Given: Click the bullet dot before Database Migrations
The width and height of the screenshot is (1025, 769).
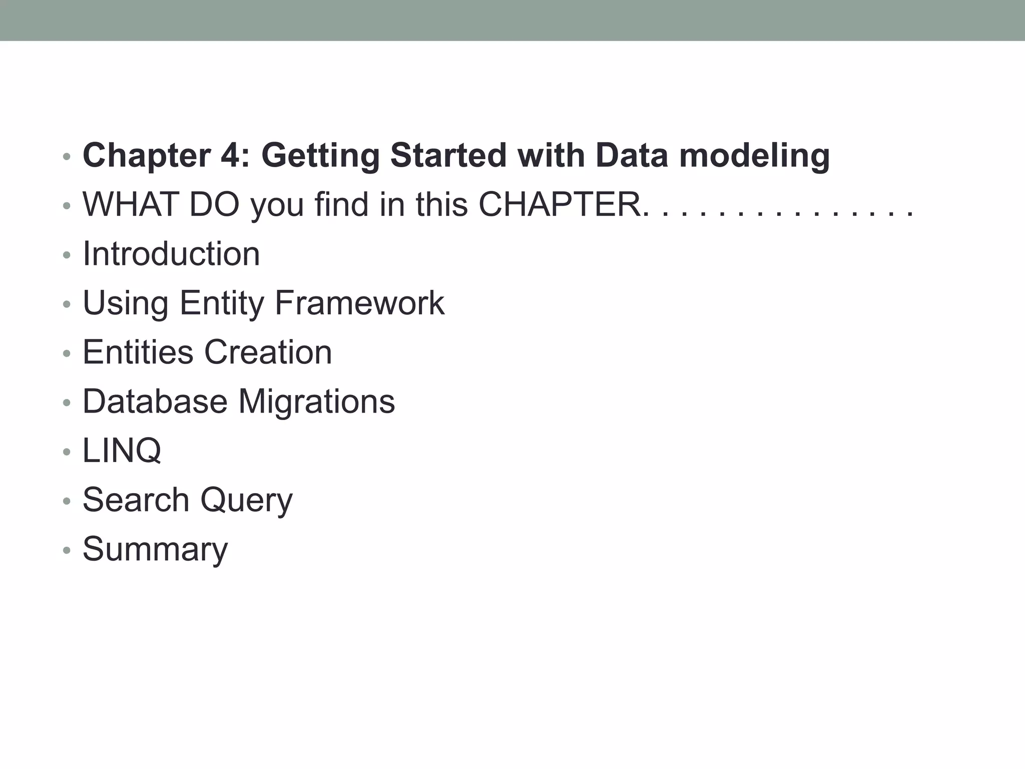Looking at the screenshot, I should click(67, 403).
